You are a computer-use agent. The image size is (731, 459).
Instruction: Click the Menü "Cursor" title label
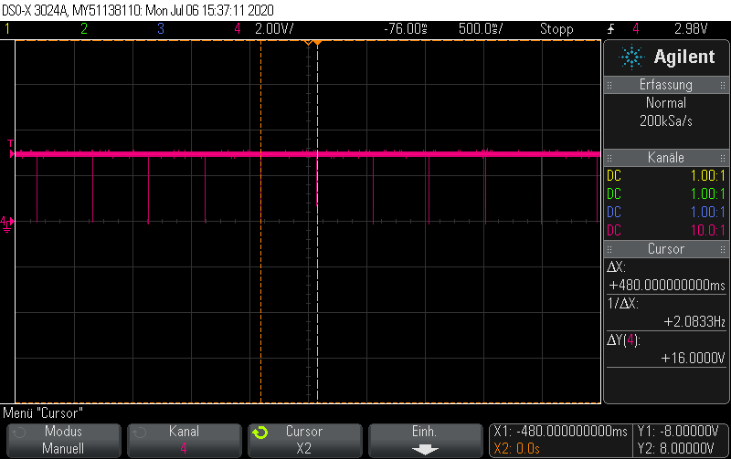(43, 412)
